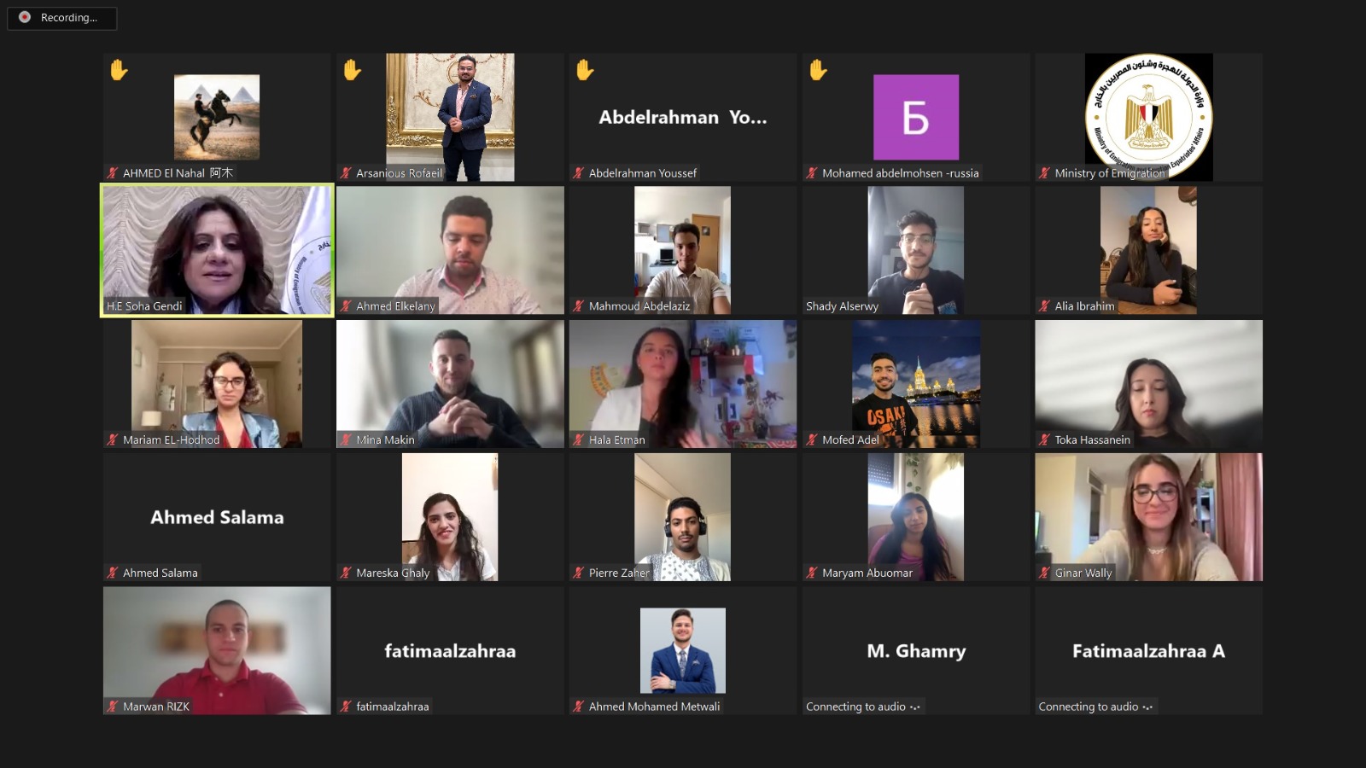Click raised hand on Abdelrahman Youssef tile
This screenshot has height=768, width=1366.
click(585, 70)
